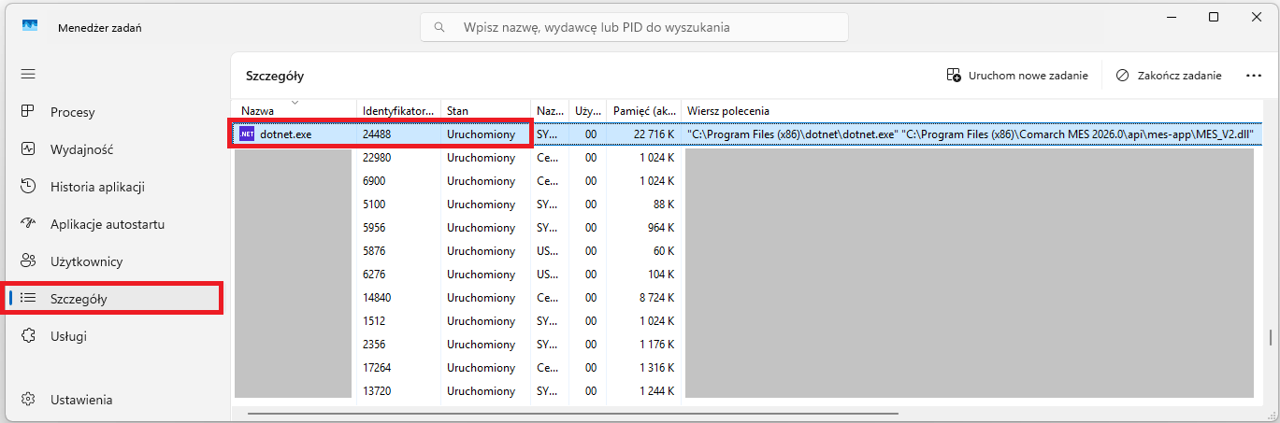Select the dotnet.exe process name
The height and width of the screenshot is (423, 1280).
click(x=286, y=134)
